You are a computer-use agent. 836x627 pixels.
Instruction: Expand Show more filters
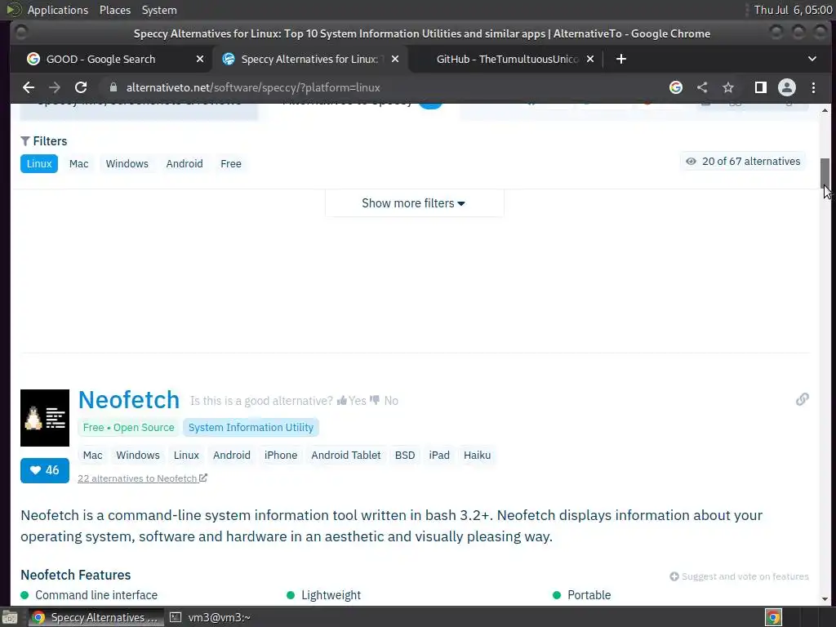tap(414, 203)
